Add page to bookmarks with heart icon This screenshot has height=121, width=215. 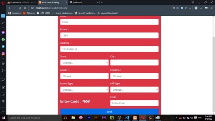pyautogui.click(x=190, y=8)
